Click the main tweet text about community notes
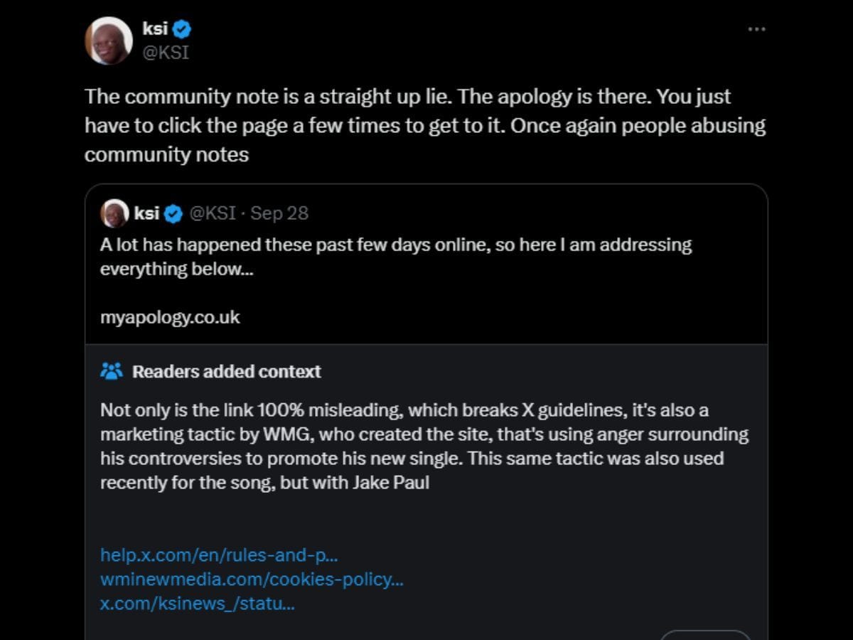Viewport: 853px width, 640px height. 425,125
